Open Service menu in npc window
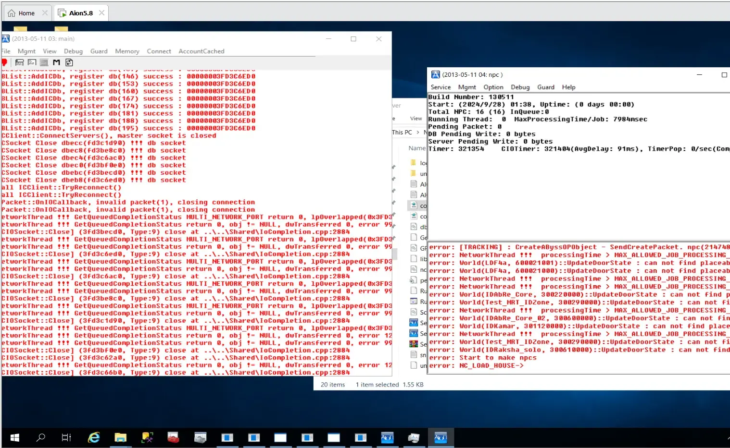Viewport: 730px width, 448px height. pyautogui.click(x=441, y=87)
